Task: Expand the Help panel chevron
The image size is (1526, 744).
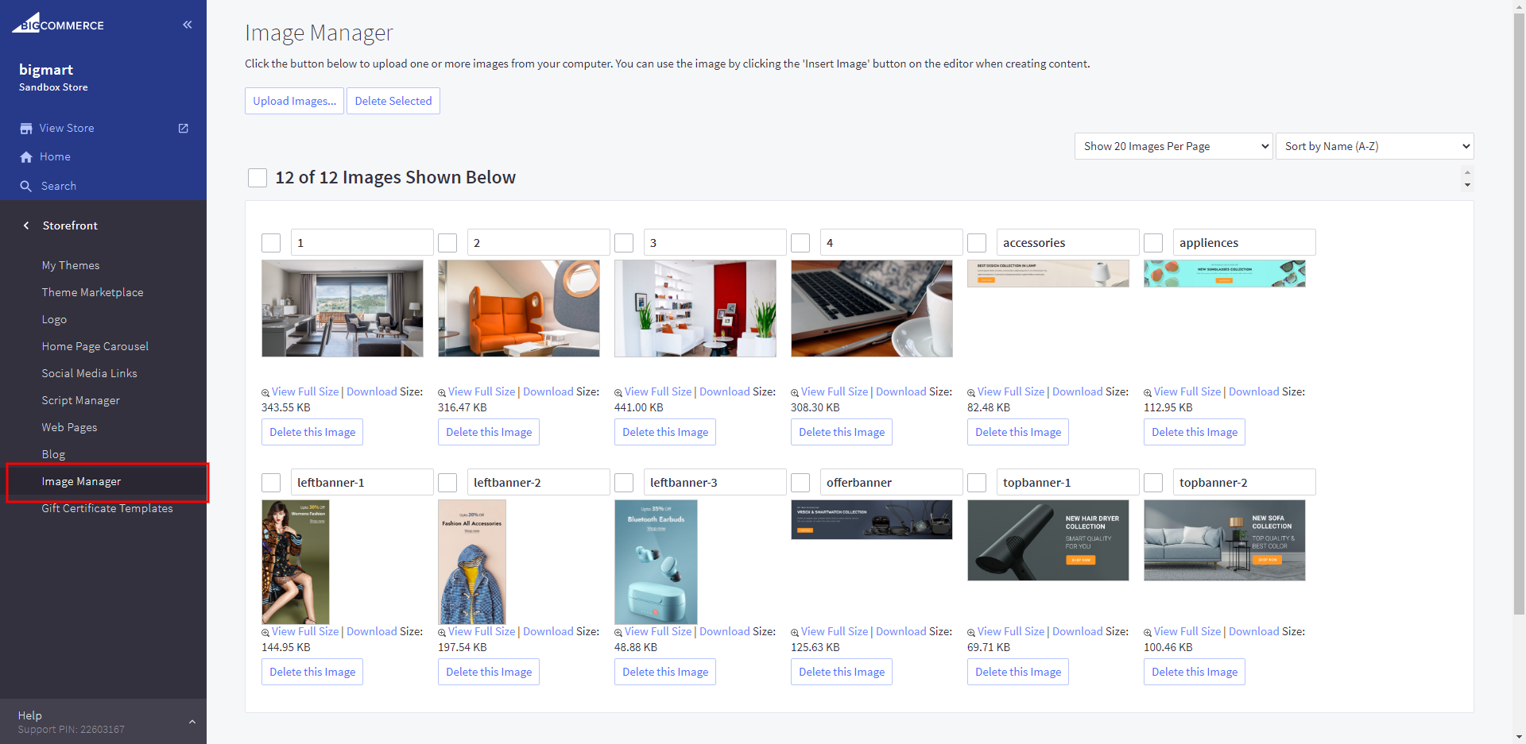Action: pos(192,722)
